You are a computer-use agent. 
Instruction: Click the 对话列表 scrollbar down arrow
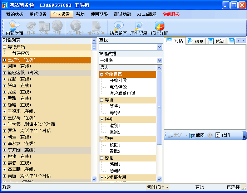(94, 179)
